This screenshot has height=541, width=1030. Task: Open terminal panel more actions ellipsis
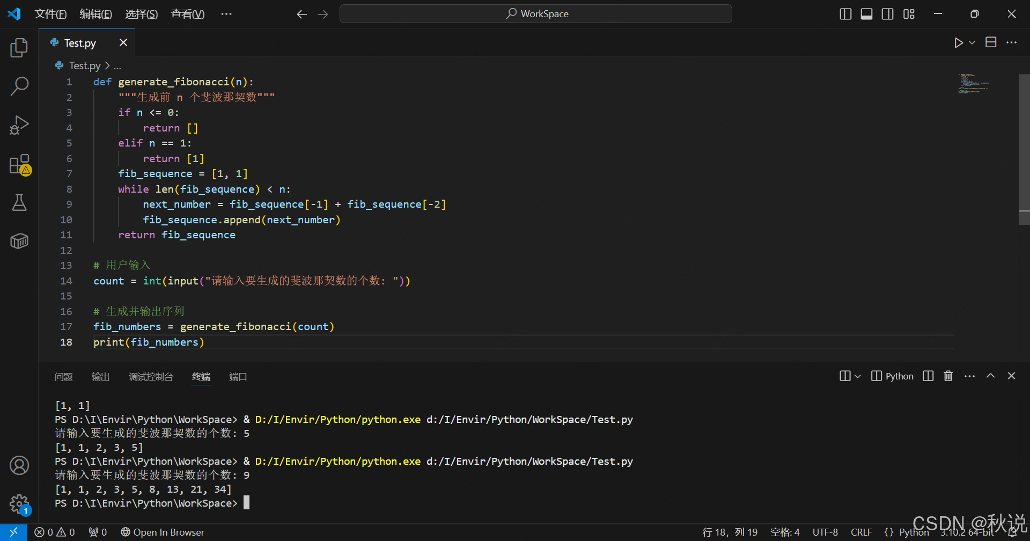click(969, 376)
